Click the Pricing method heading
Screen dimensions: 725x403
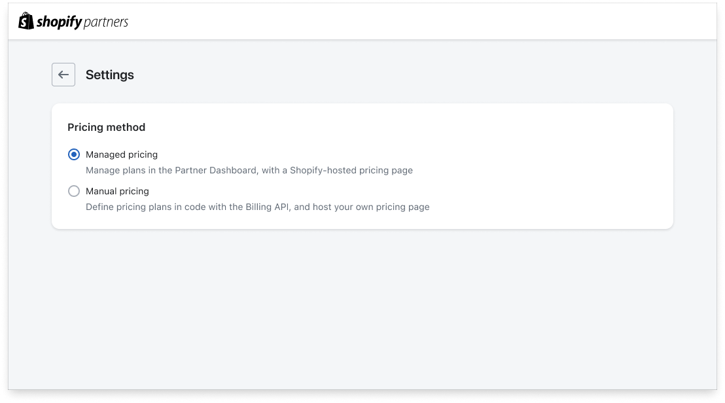(107, 127)
